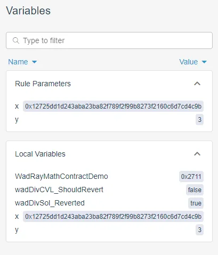Click the wadDivCVL_ShouldRevert variable name
Viewport: 218px width, 255px height.
pos(59,190)
